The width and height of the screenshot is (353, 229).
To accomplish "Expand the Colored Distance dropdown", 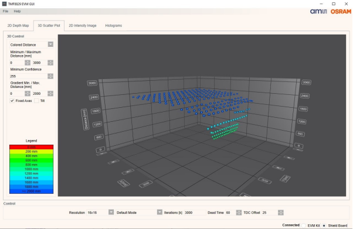I will click(50, 45).
